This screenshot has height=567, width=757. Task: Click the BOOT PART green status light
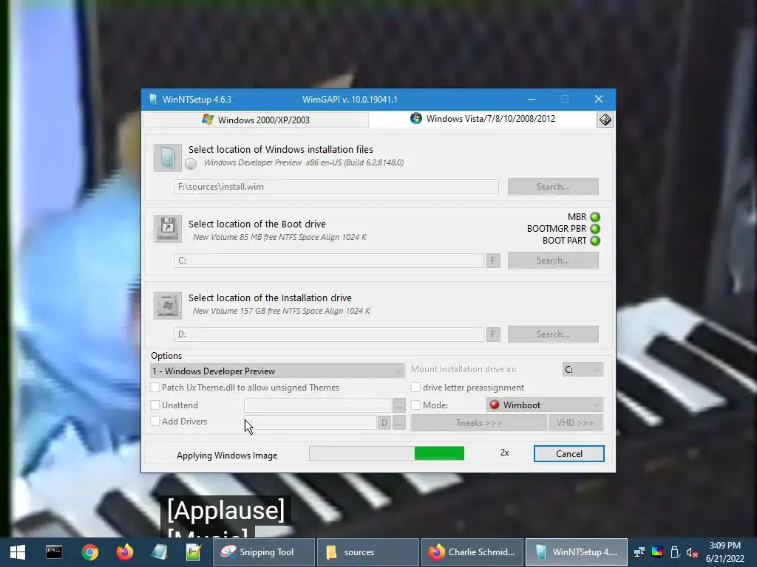pyautogui.click(x=595, y=241)
